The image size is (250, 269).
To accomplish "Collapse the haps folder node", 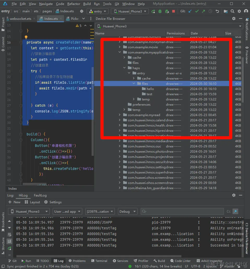I will 124,68.
